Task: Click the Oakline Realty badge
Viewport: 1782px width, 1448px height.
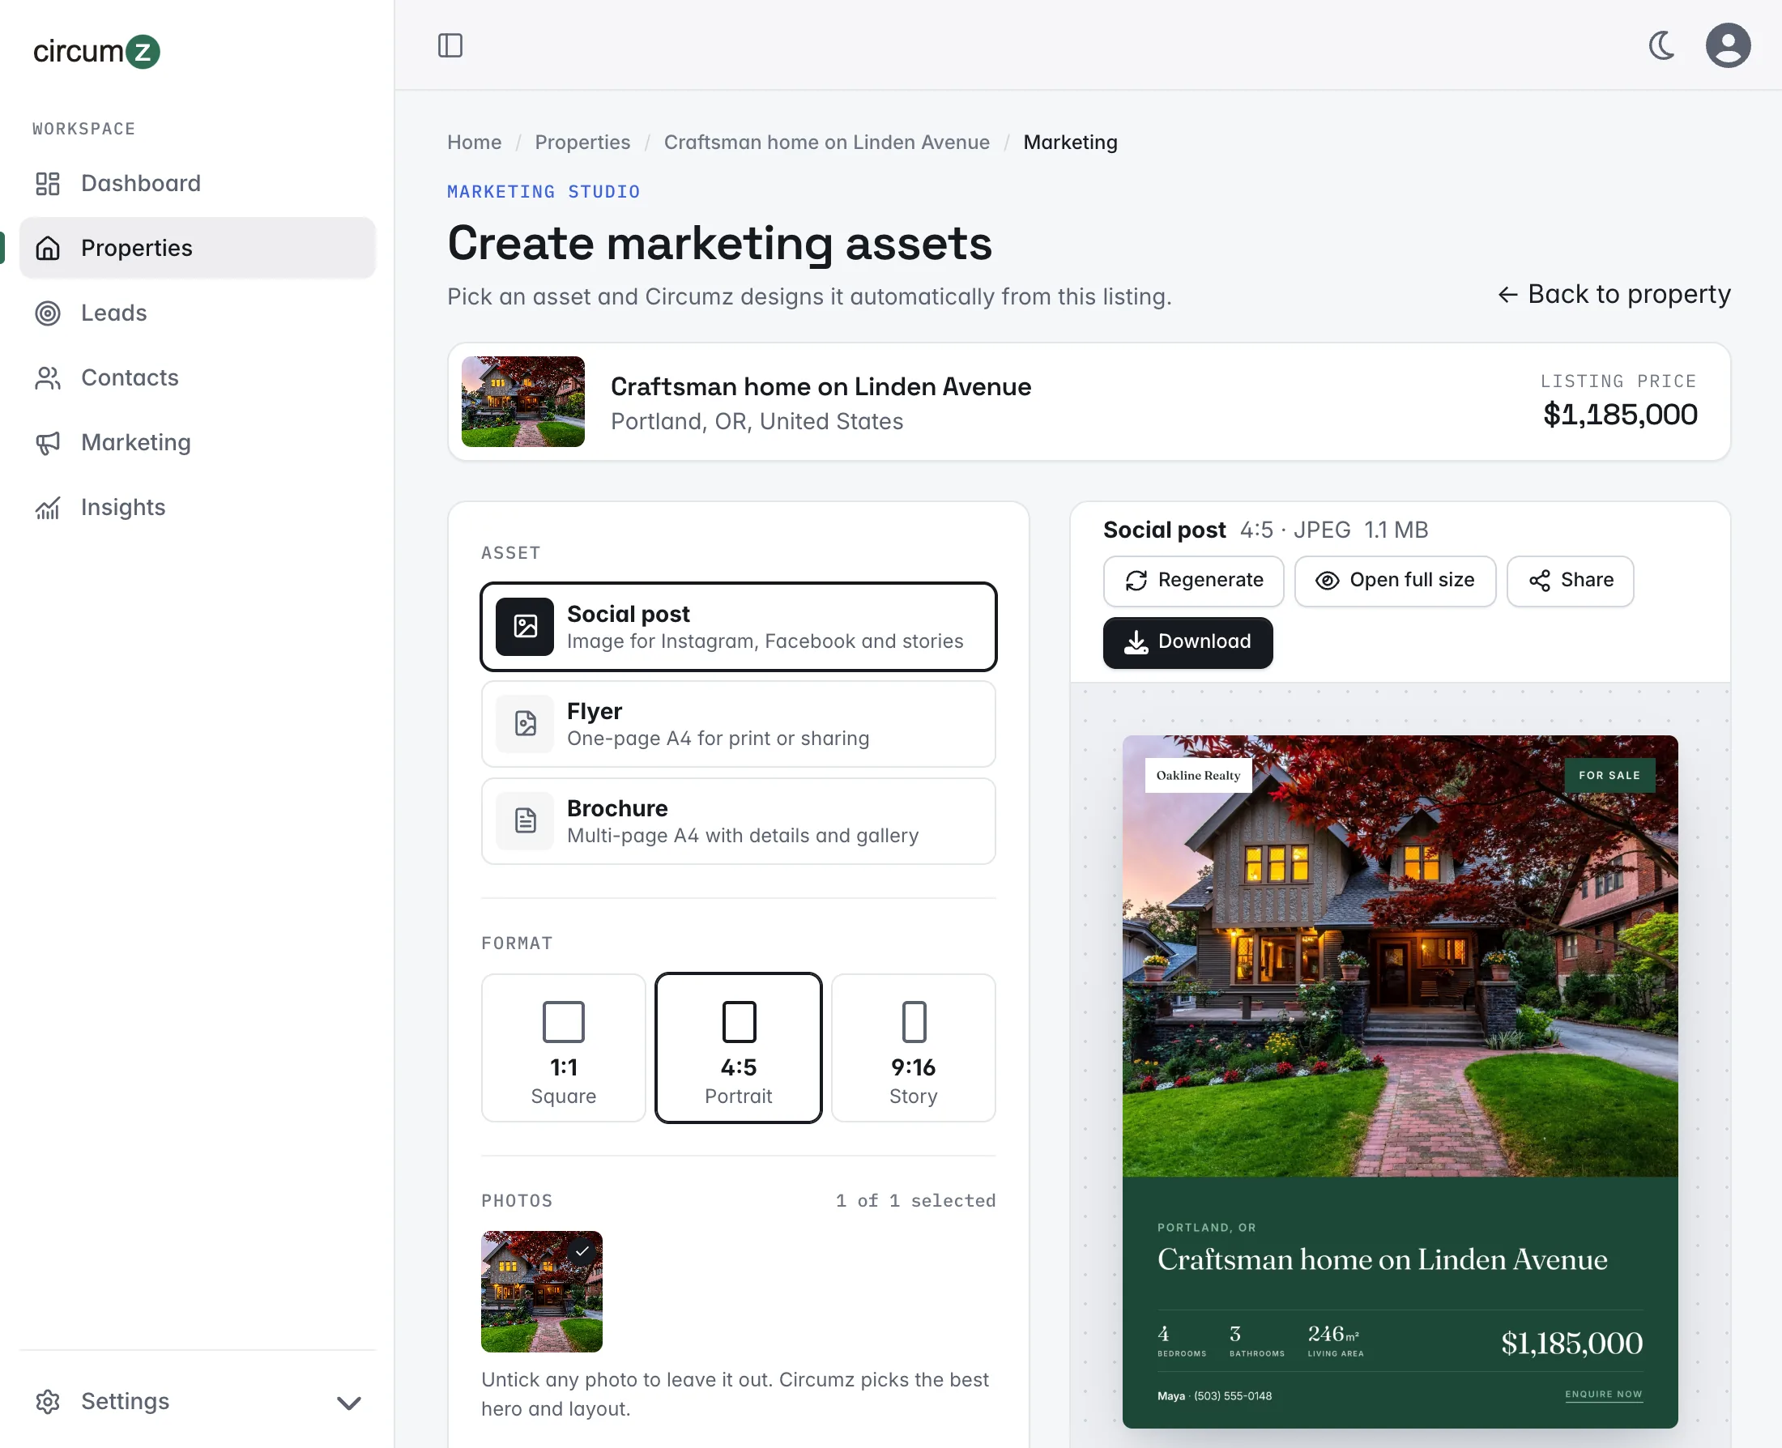Action: (1198, 776)
